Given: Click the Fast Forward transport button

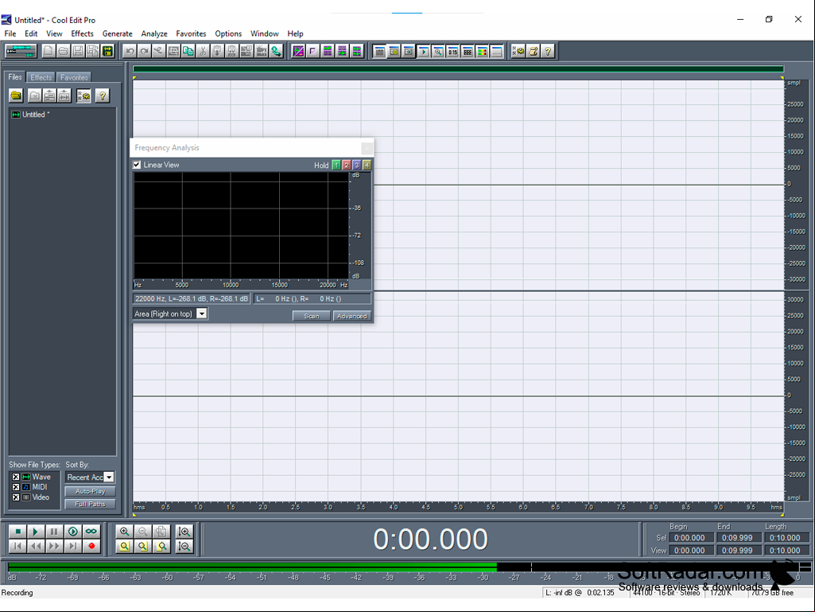Looking at the screenshot, I should click(x=54, y=546).
